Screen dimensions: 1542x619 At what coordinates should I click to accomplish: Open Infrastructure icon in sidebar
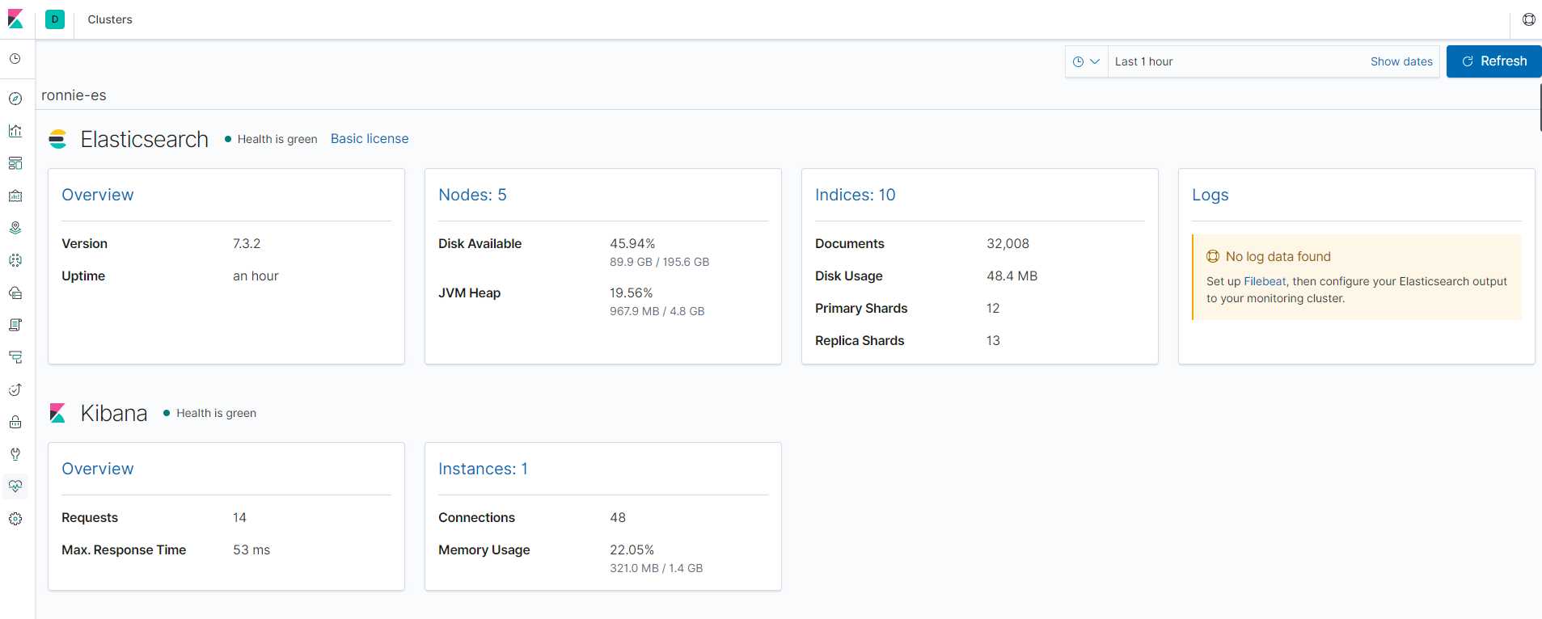point(15,293)
